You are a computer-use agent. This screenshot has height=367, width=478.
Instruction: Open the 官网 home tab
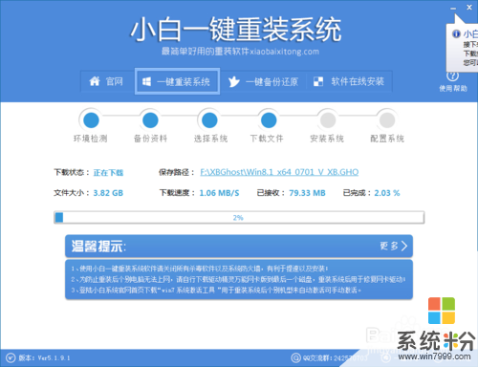point(107,81)
